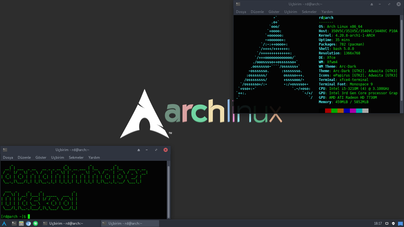This screenshot has width=404, height=227.
Task: Click the 'Memory: 459MiB / 5852MiB' line
Action: 344,102
